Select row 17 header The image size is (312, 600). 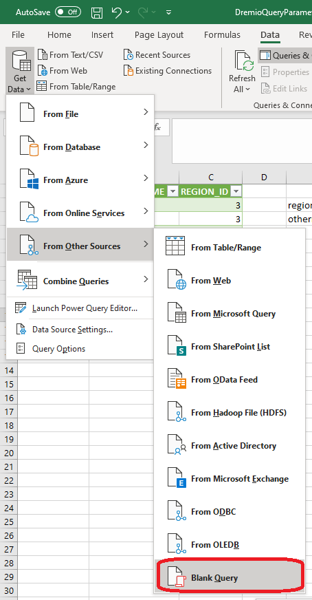click(9, 411)
